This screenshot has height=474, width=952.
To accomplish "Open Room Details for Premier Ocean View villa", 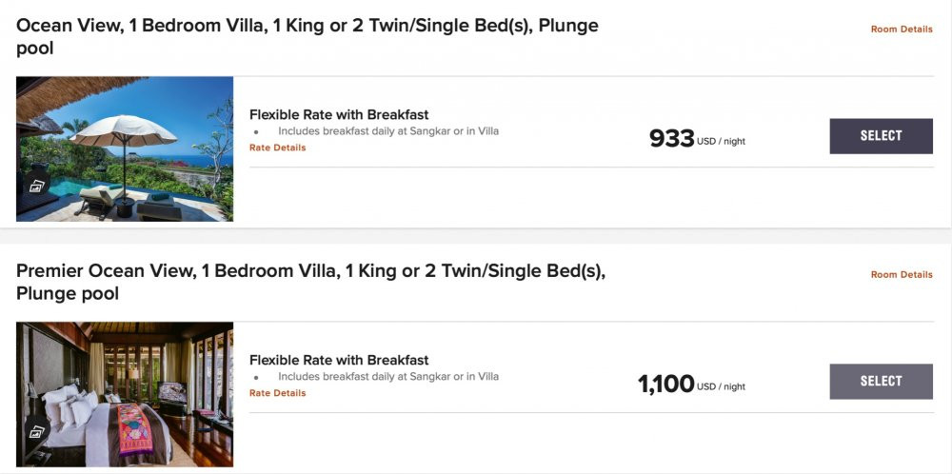I will (x=901, y=275).
